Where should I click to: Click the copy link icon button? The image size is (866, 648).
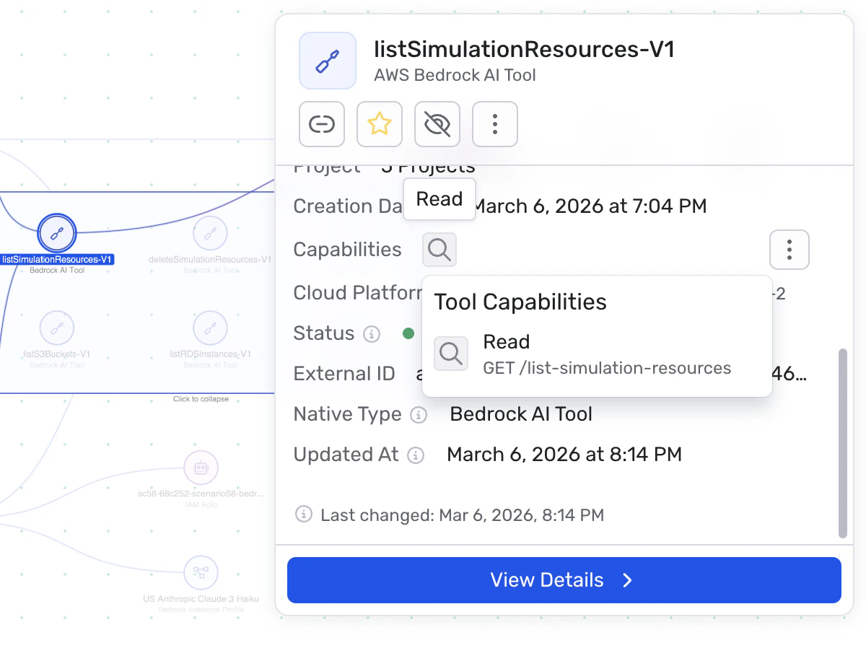pos(322,124)
